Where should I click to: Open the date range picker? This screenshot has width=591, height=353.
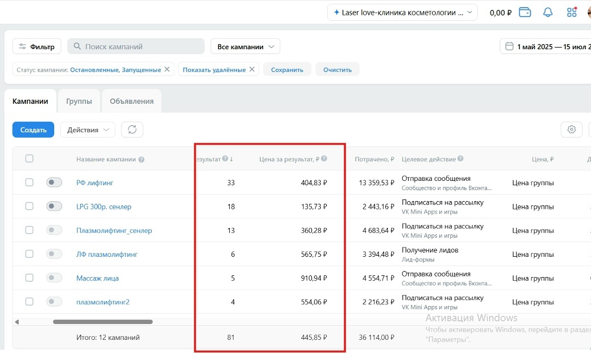(546, 46)
